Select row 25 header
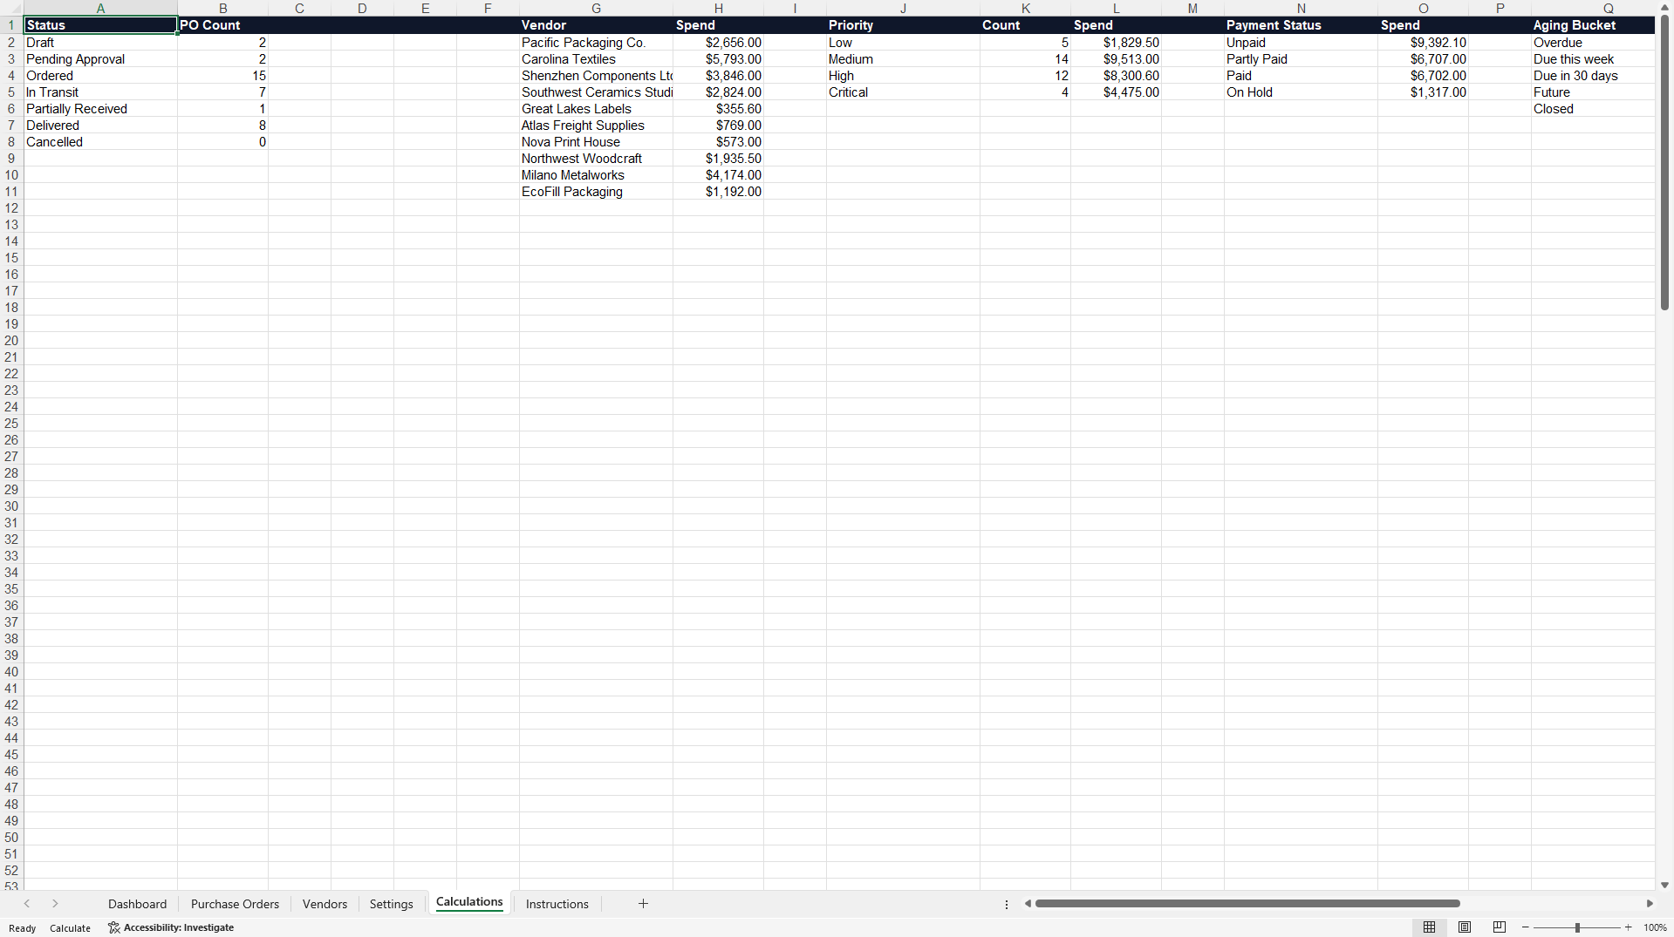This screenshot has width=1674, height=937. [x=11, y=424]
